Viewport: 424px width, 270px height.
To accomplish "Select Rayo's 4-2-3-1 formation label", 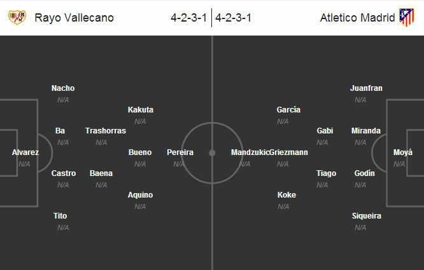I will 188,18.
